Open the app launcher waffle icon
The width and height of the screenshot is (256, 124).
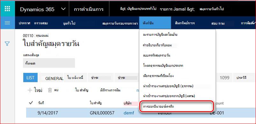point(7,9)
